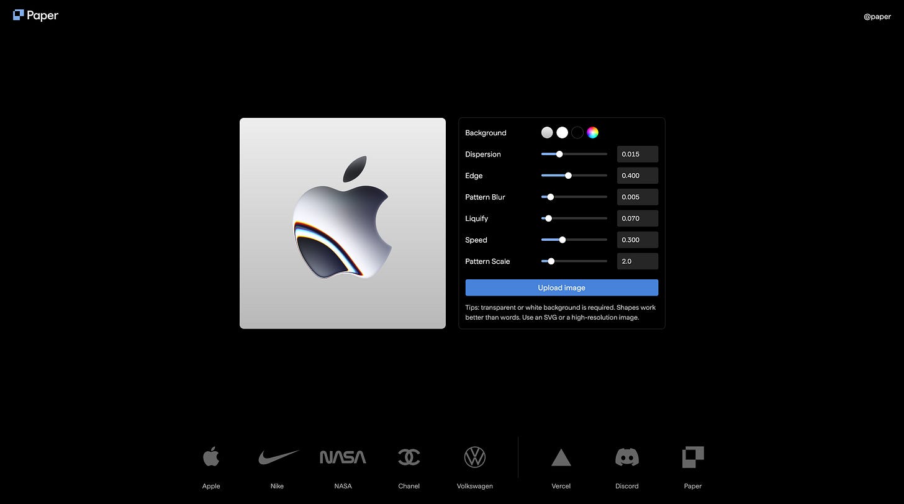The image size is (904, 504).
Task: Focus the Speed value field 0.300
Action: click(638, 240)
